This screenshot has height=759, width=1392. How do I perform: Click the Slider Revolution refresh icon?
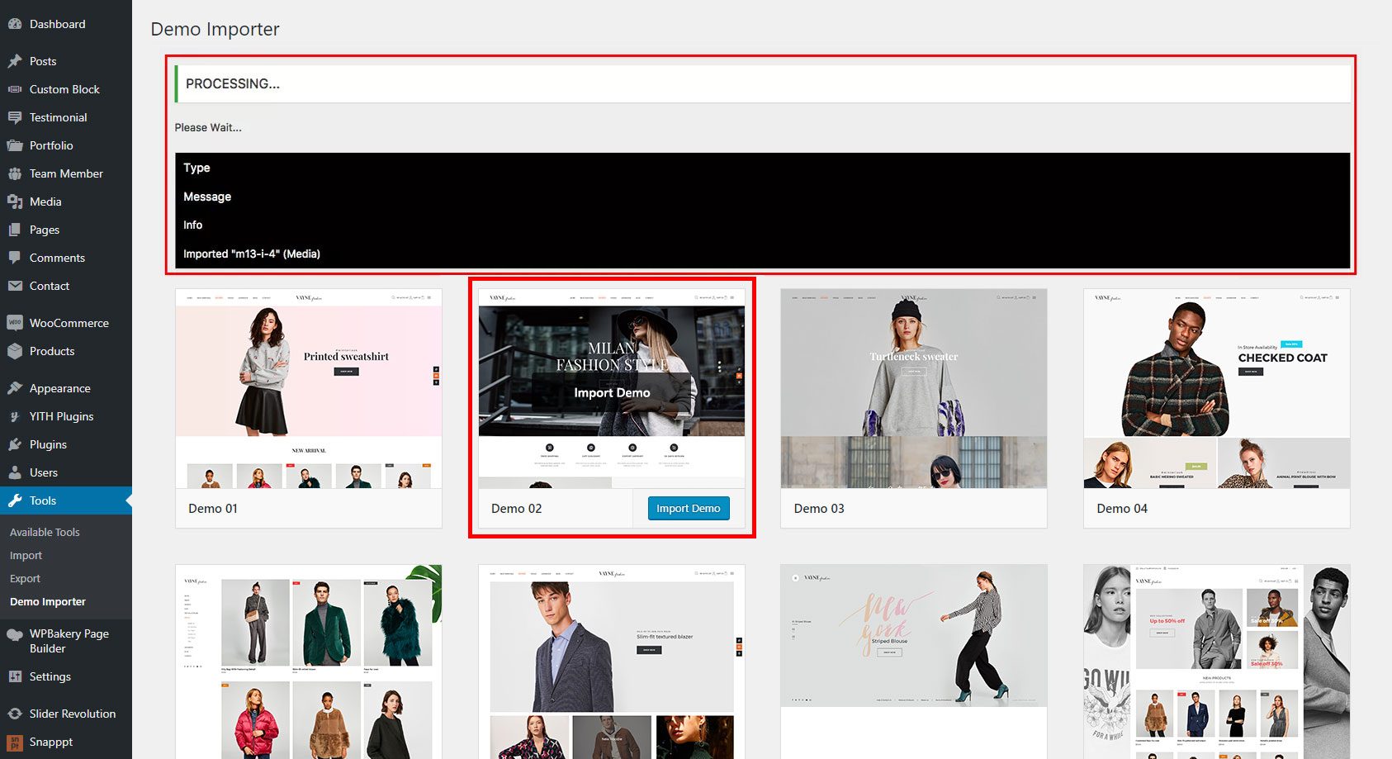pyautogui.click(x=15, y=714)
